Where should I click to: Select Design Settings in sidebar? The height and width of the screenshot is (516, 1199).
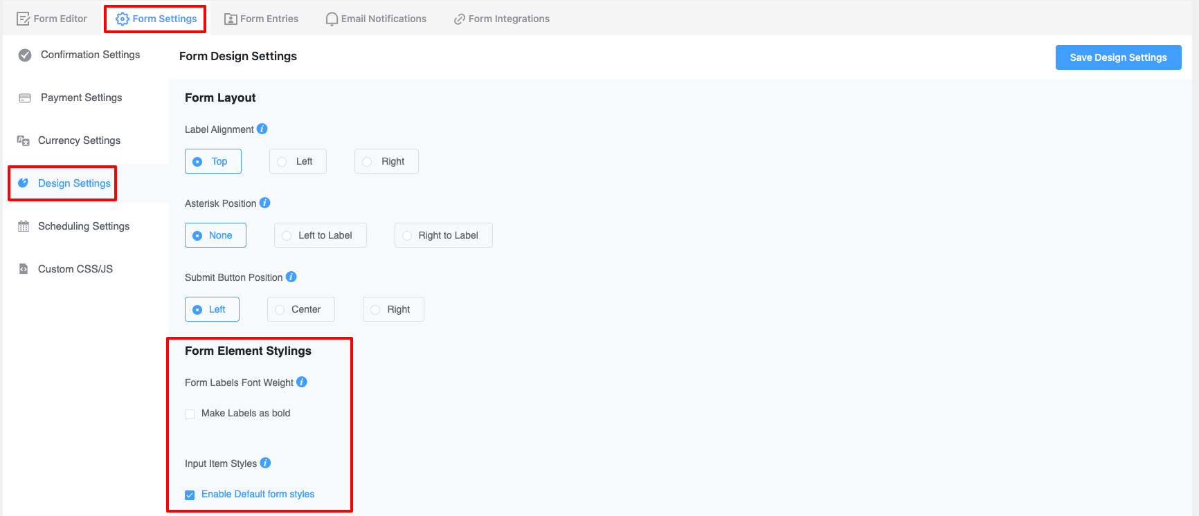tap(86, 183)
